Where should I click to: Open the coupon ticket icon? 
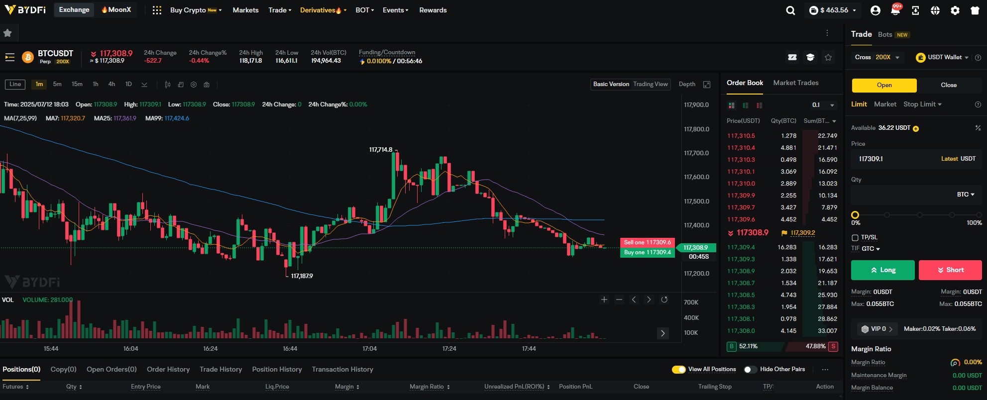pos(792,57)
